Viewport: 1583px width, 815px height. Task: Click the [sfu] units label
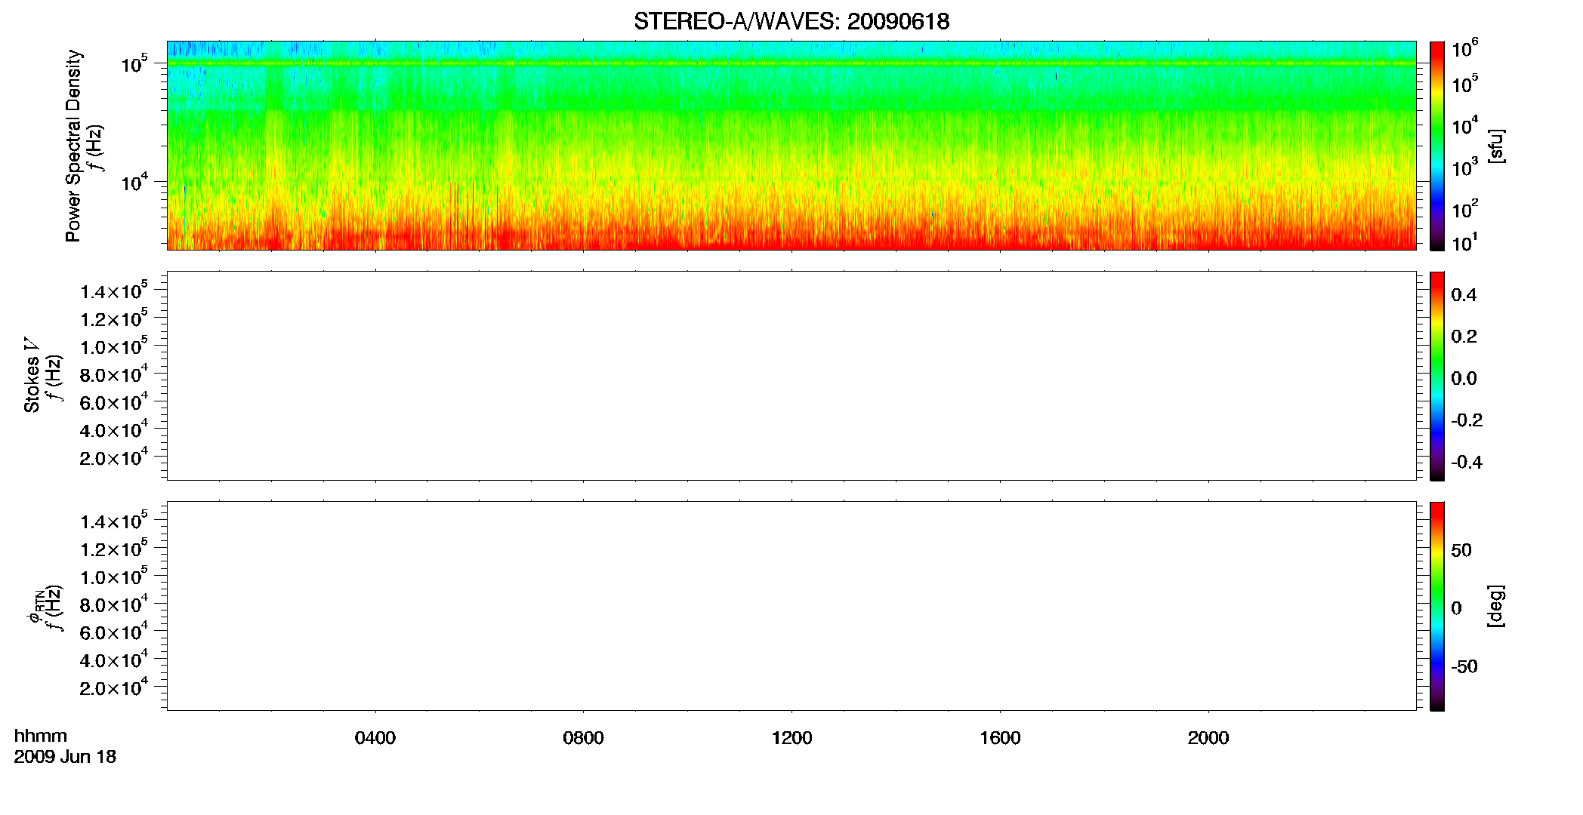point(1496,146)
